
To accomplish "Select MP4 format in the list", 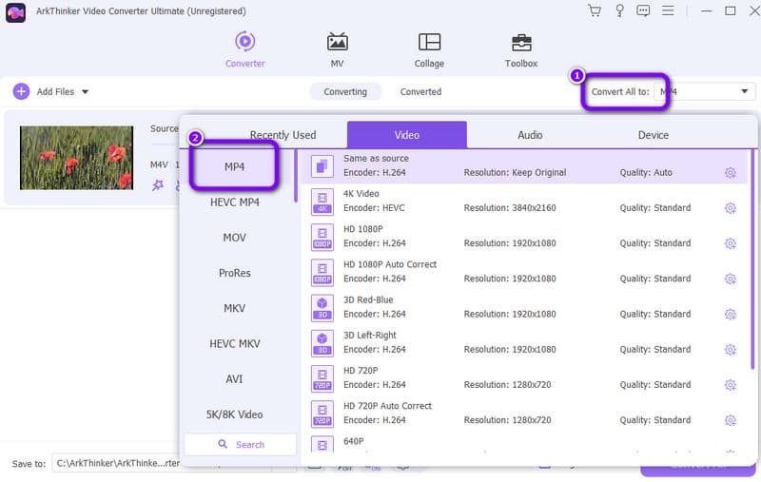I will click(x=234, y=166).
